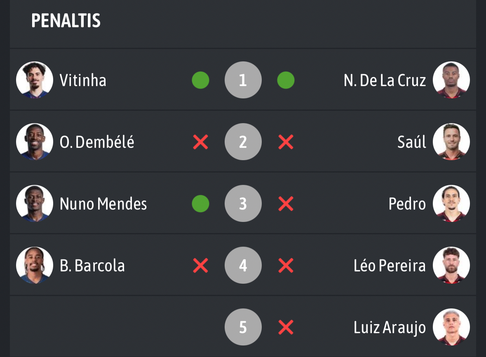Open Nuno Mendes' player photo
The height and width of the screenshot is (357, 486).
35,203
